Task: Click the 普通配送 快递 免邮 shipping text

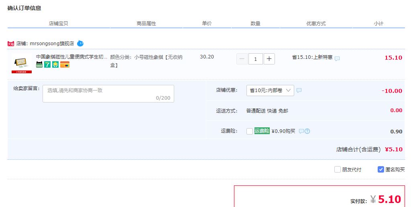Action: point(267,111)
